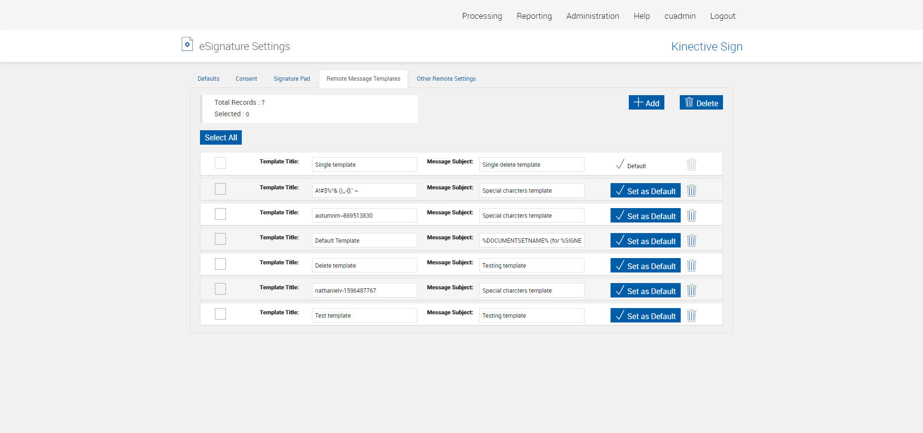Screen dimensions: 923x433
Task: Go to Other Remote Settings tab
Action: [x=446, y=79]
